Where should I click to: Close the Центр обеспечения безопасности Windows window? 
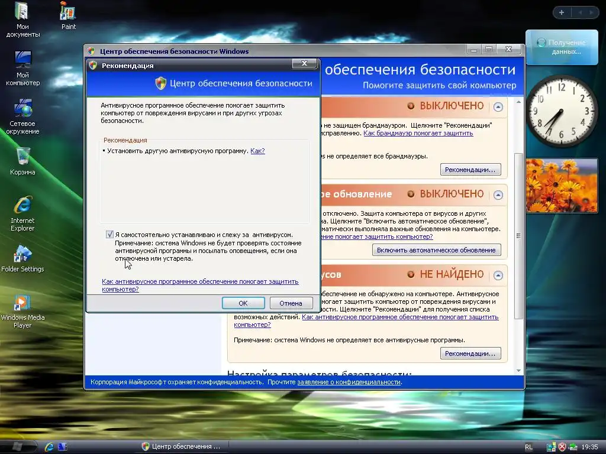click(508, 49)
